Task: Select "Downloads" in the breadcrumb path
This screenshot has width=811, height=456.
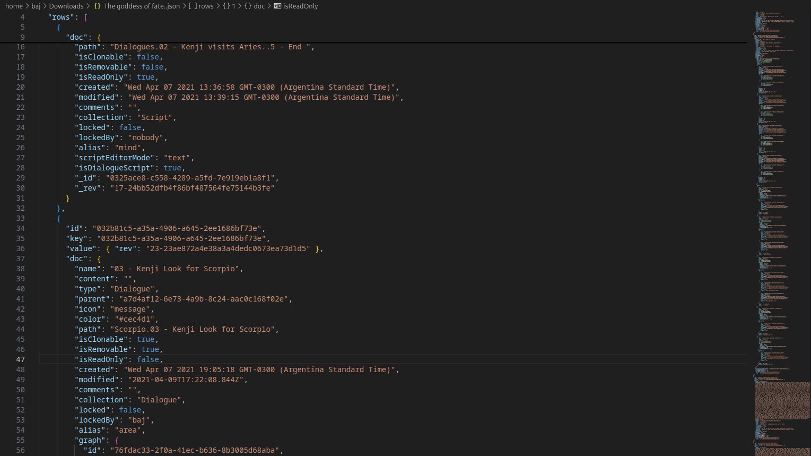Action: [66, 6]
